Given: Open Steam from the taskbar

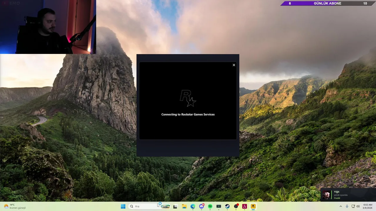Looking at the screenshot, I should click(227, 206).
